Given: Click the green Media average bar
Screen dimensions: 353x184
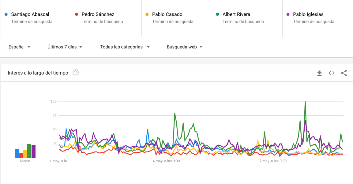Looking at the screenshot, I should pos(29,151).
